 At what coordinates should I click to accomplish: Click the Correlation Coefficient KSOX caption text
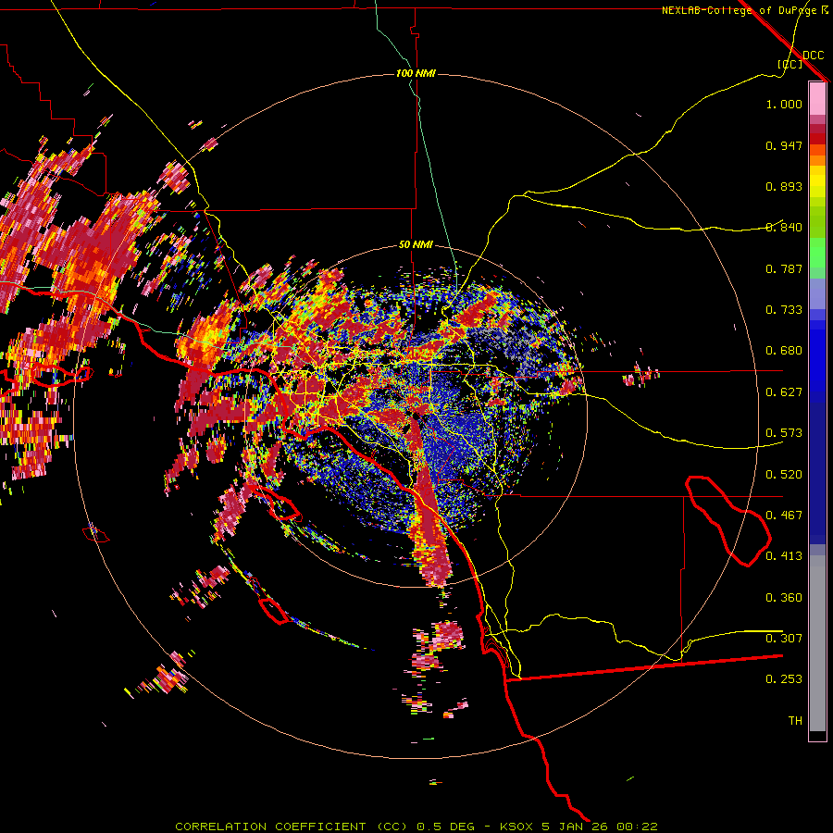416,827
